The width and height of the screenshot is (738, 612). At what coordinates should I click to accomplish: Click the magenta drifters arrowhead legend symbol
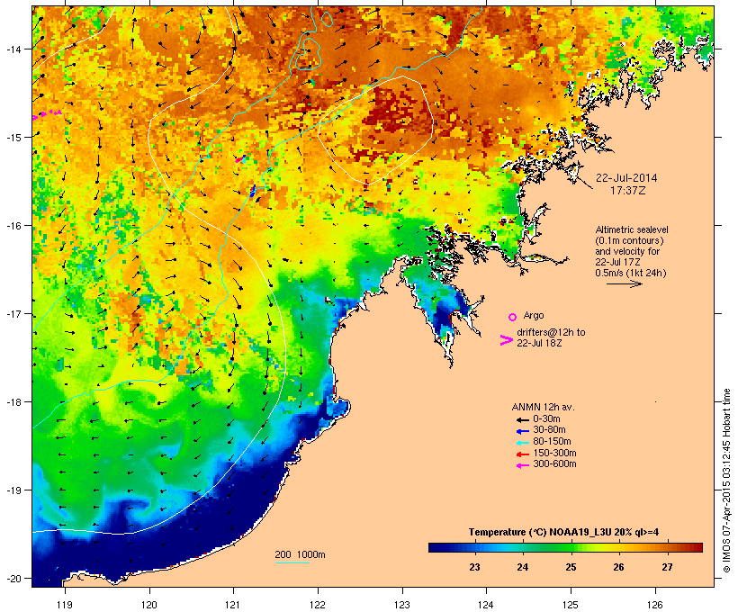[x=506, y=340]
